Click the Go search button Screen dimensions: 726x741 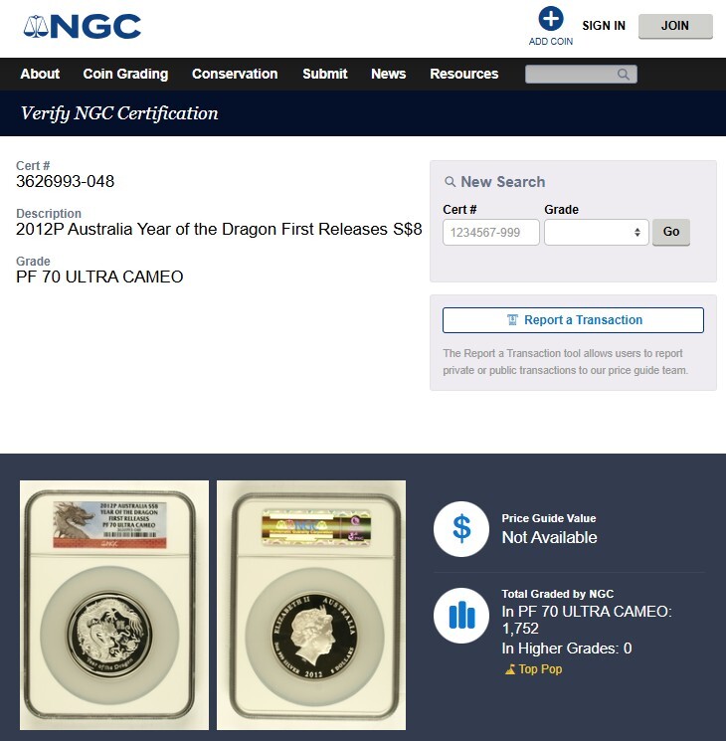click(x=670, y=232)
